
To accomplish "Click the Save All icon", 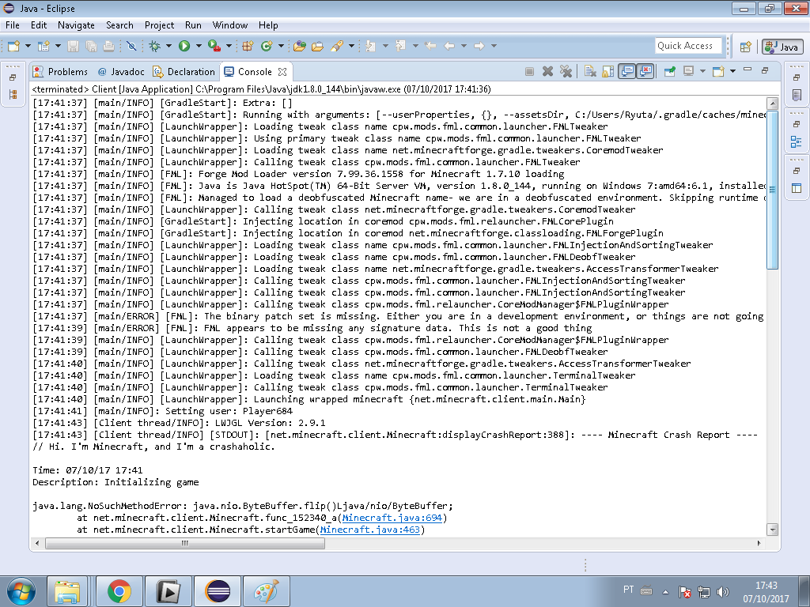I will coord(91,46).
